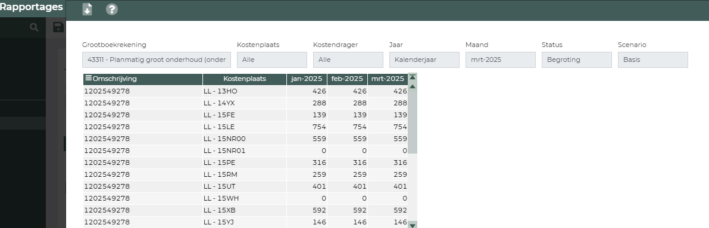
Task: Open the hamburger menu in Omschrijving header
Action: click(89, 79)
